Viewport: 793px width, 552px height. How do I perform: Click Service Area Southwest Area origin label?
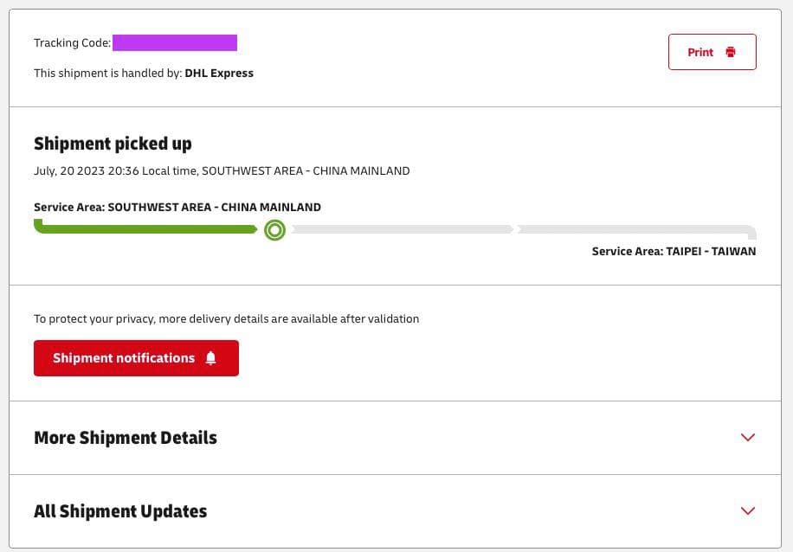coord(177,208)
